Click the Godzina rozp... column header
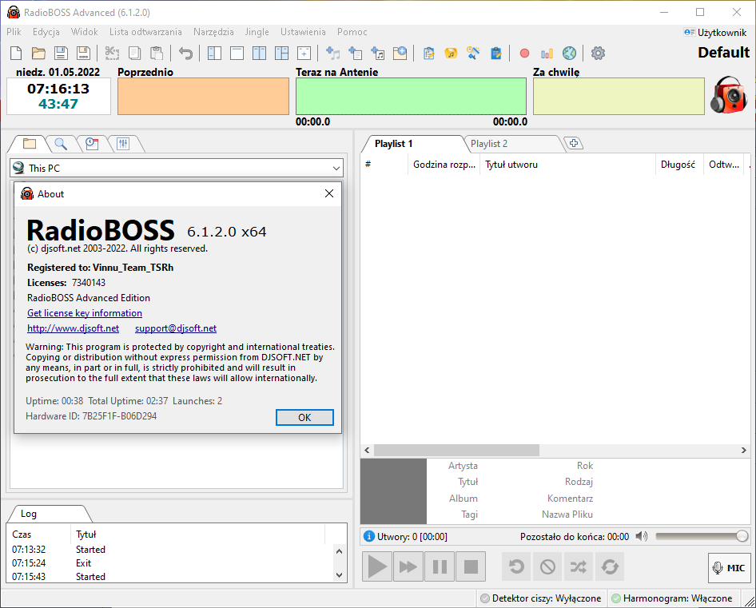Image resolution: width=756 pixels, height=608 pixels. click(444, 165)
